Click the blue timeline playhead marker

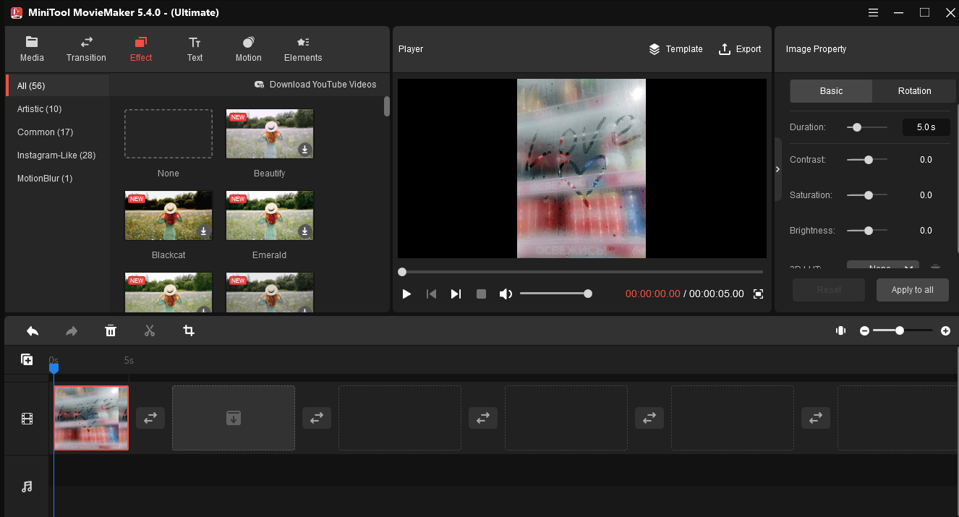(54, 368)
